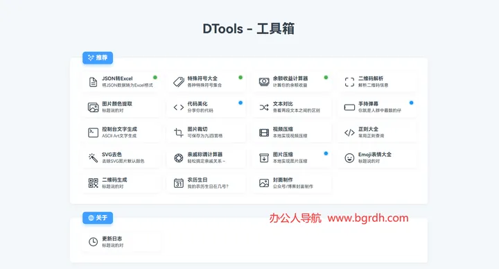
Task: Open the 农历生日 tool title
Action: click(x=198, y=180)
